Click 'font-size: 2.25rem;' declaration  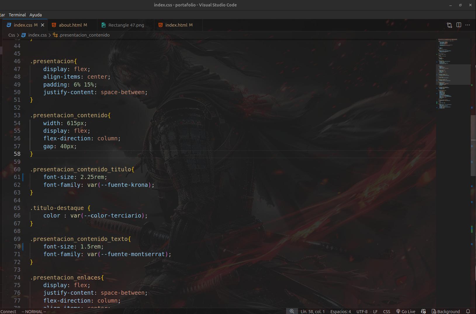(75, 177)
